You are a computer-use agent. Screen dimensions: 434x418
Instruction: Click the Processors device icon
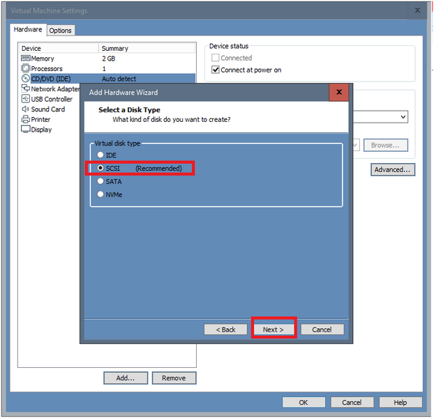[26, 69]
